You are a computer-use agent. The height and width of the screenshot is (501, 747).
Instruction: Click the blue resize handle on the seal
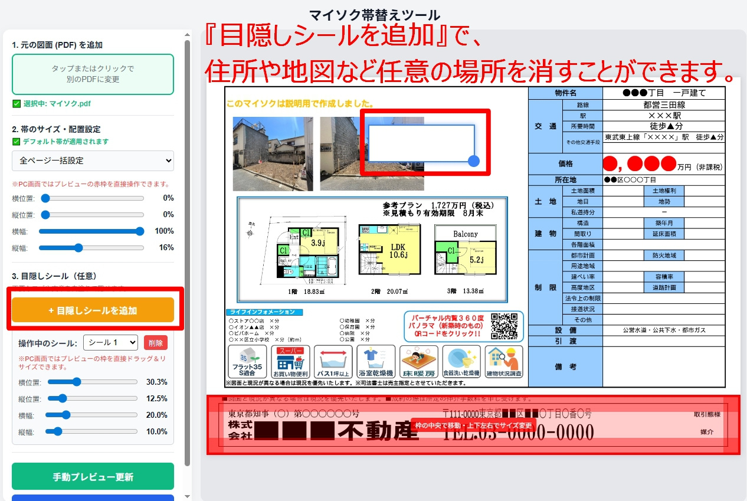(474, 161)
